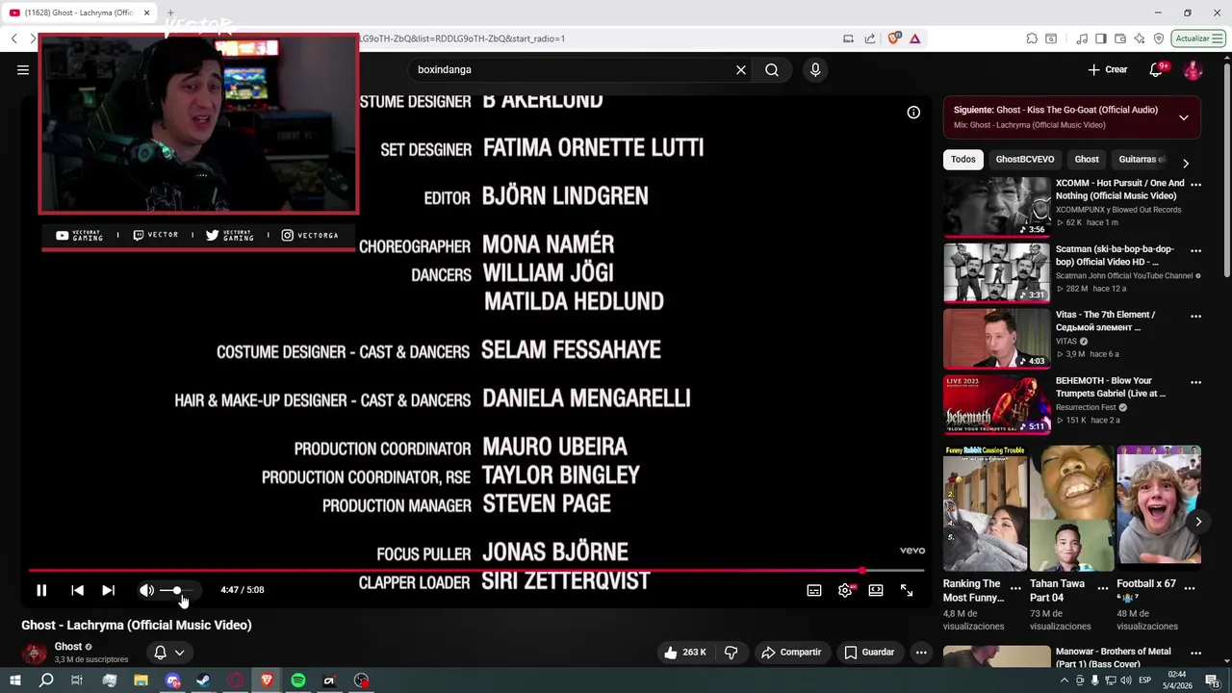
Task: Collapse the Siguiente mix playlist panel
Action: click(x=1184, y=117)
